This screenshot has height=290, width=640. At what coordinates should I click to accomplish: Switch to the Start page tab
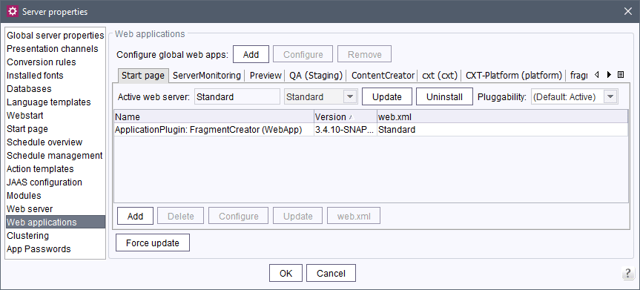(x=143, y=75)
